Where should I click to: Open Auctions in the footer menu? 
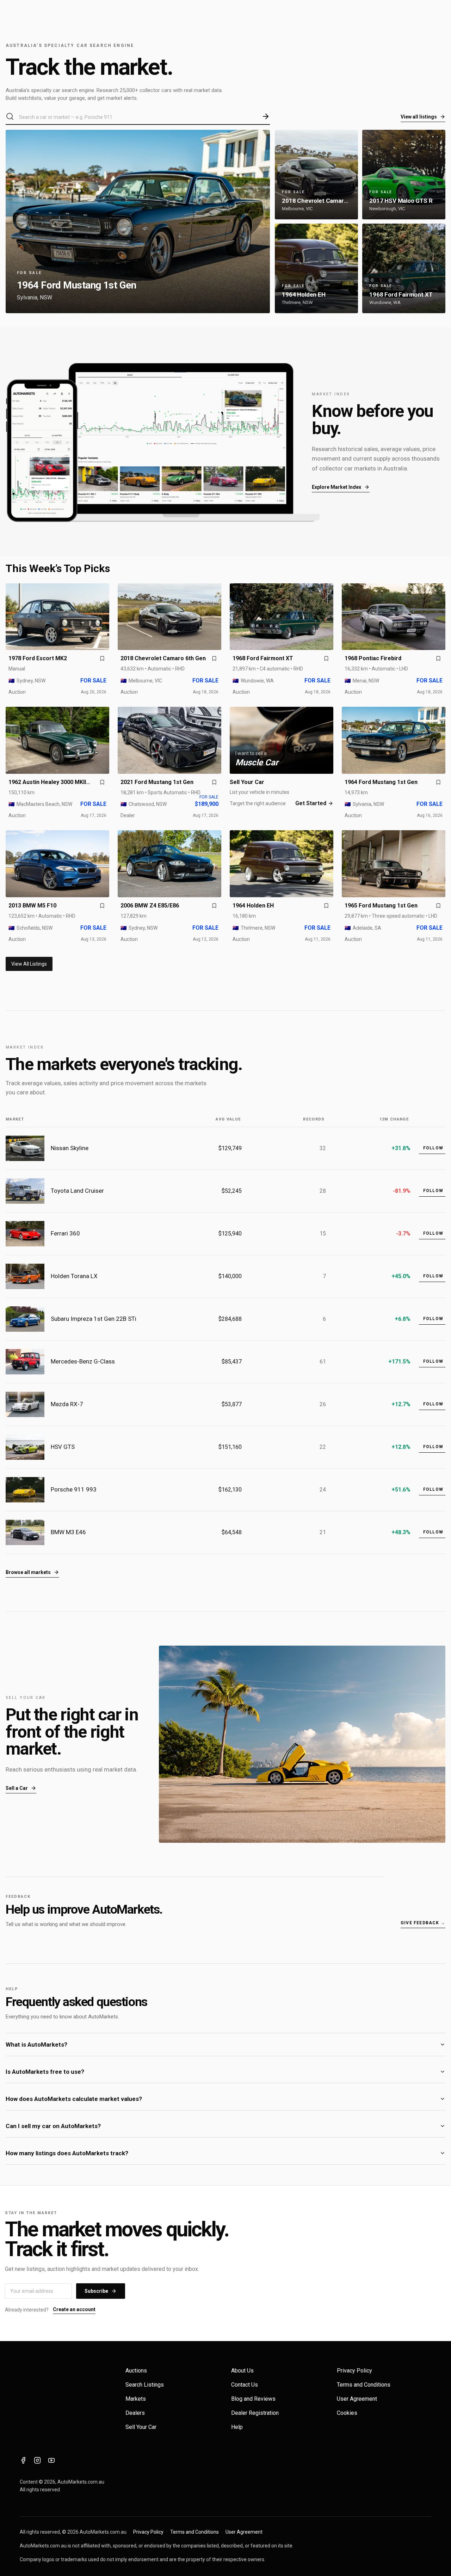coord(136,2370)
